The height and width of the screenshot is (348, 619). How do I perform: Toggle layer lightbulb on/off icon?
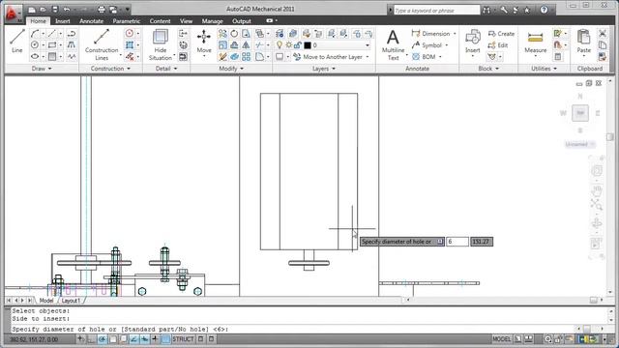click(x=280, y=45)
